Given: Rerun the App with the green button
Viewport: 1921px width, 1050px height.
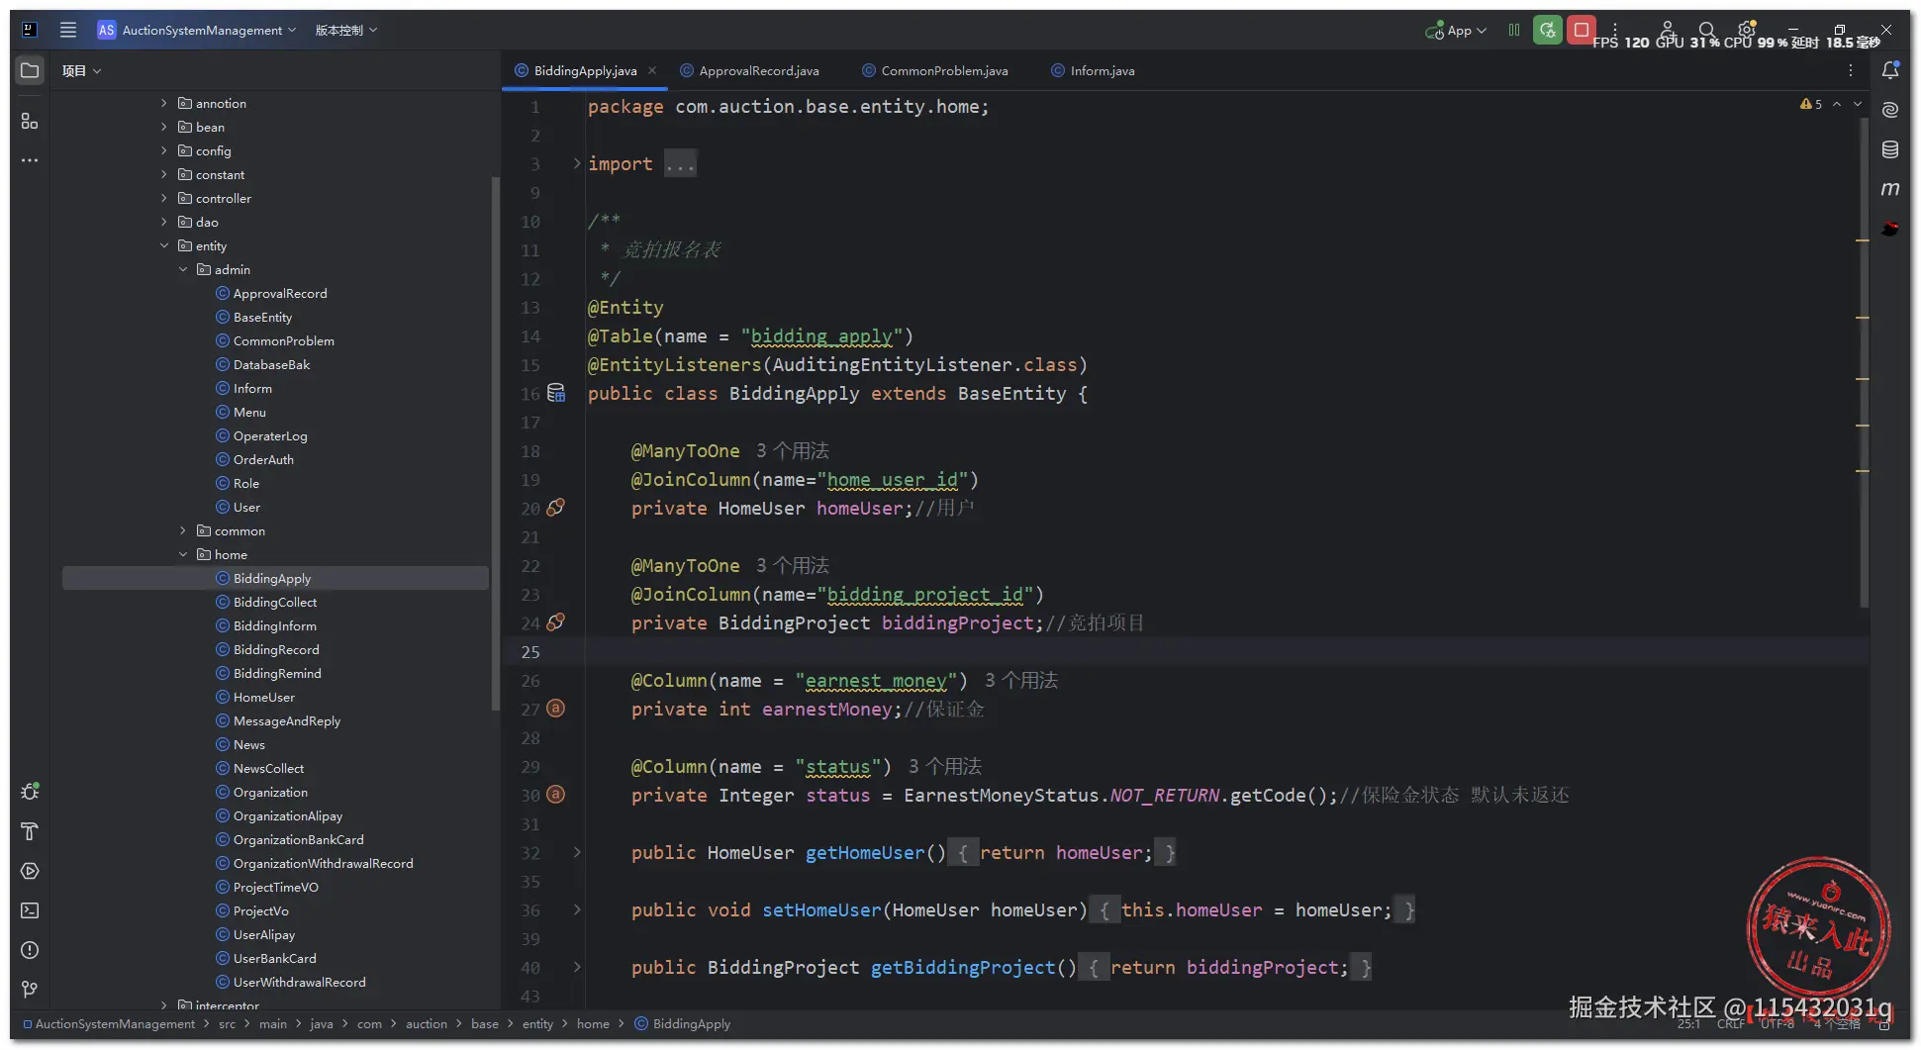Looking at the screenshot, I should [x=1548, y=30].
